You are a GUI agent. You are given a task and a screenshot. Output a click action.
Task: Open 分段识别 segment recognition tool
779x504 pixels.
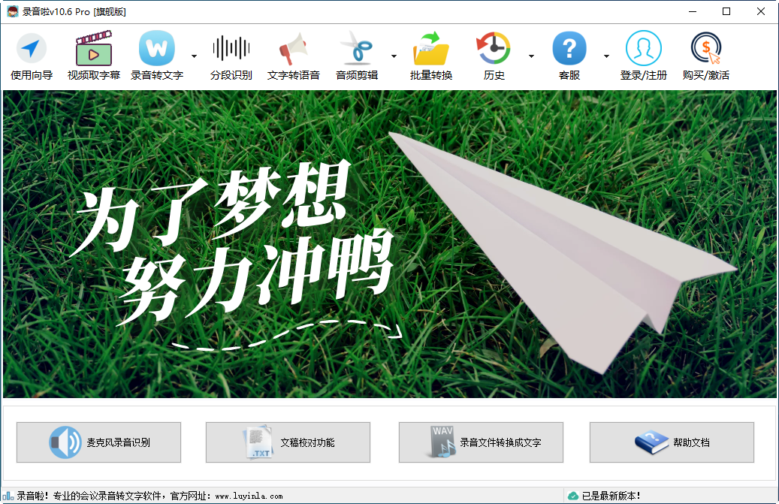coord(231,56)
